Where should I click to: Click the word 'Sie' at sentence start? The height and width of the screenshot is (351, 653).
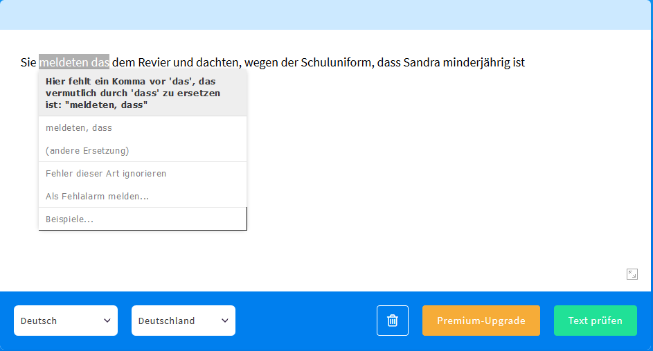point(28,62)
